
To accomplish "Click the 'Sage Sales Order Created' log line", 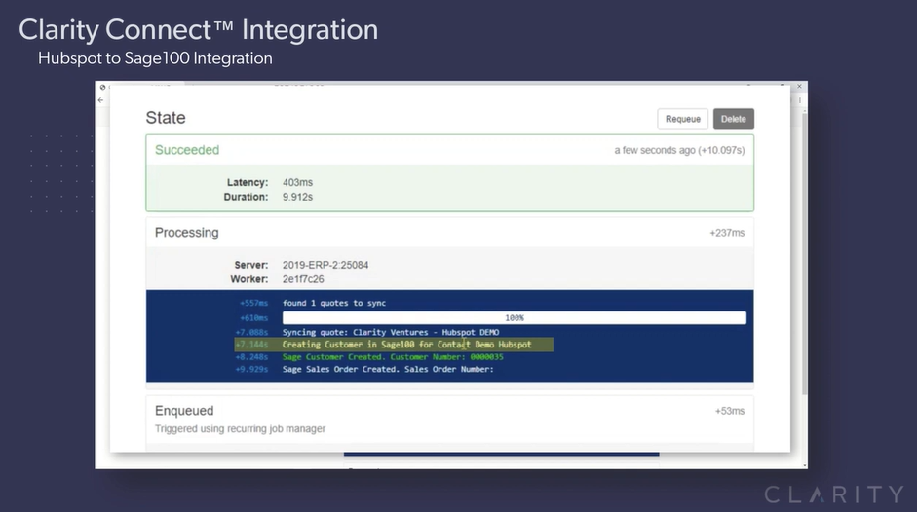I will click(x=388, y=369).
